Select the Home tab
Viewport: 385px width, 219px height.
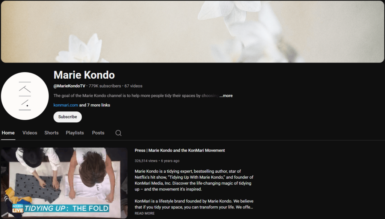coord(8,133)
